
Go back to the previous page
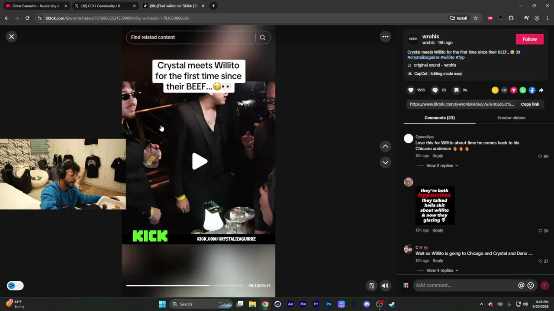pos(6,18)
